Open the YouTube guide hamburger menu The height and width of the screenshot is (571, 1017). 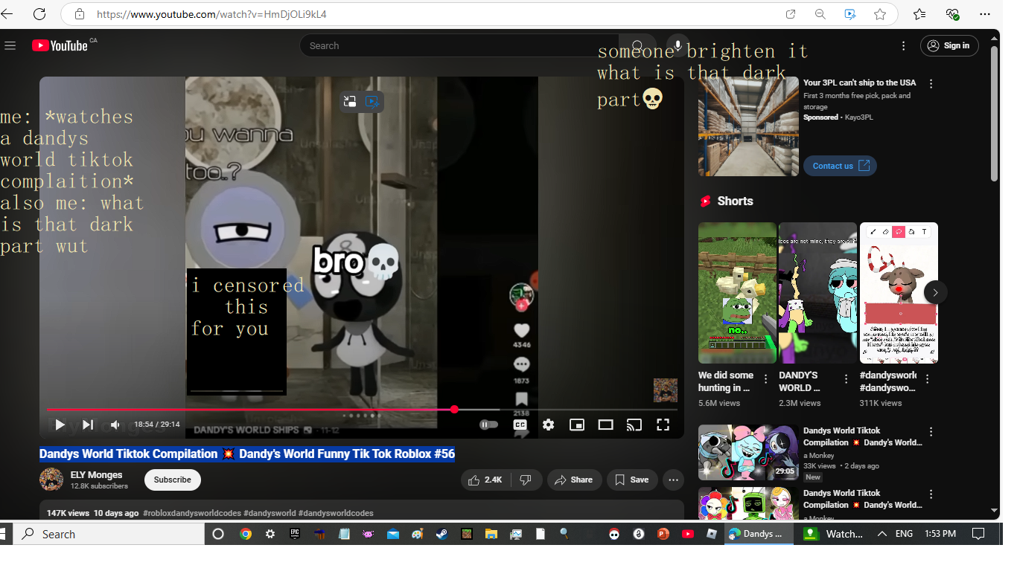pyautogui.click(x=10, y=45)
